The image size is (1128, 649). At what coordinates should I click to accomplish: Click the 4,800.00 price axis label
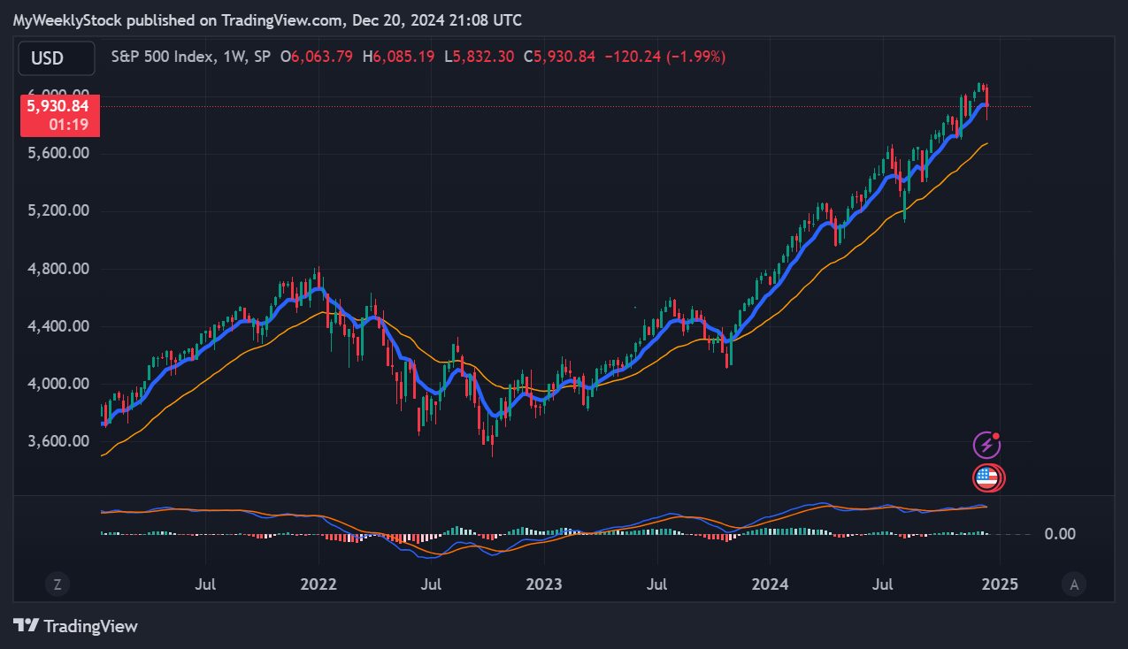pos(58,269)
